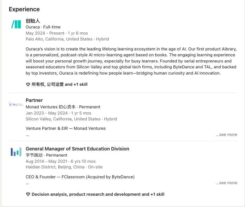Click 字节跳动 · Permanent company name

(46, 155)
